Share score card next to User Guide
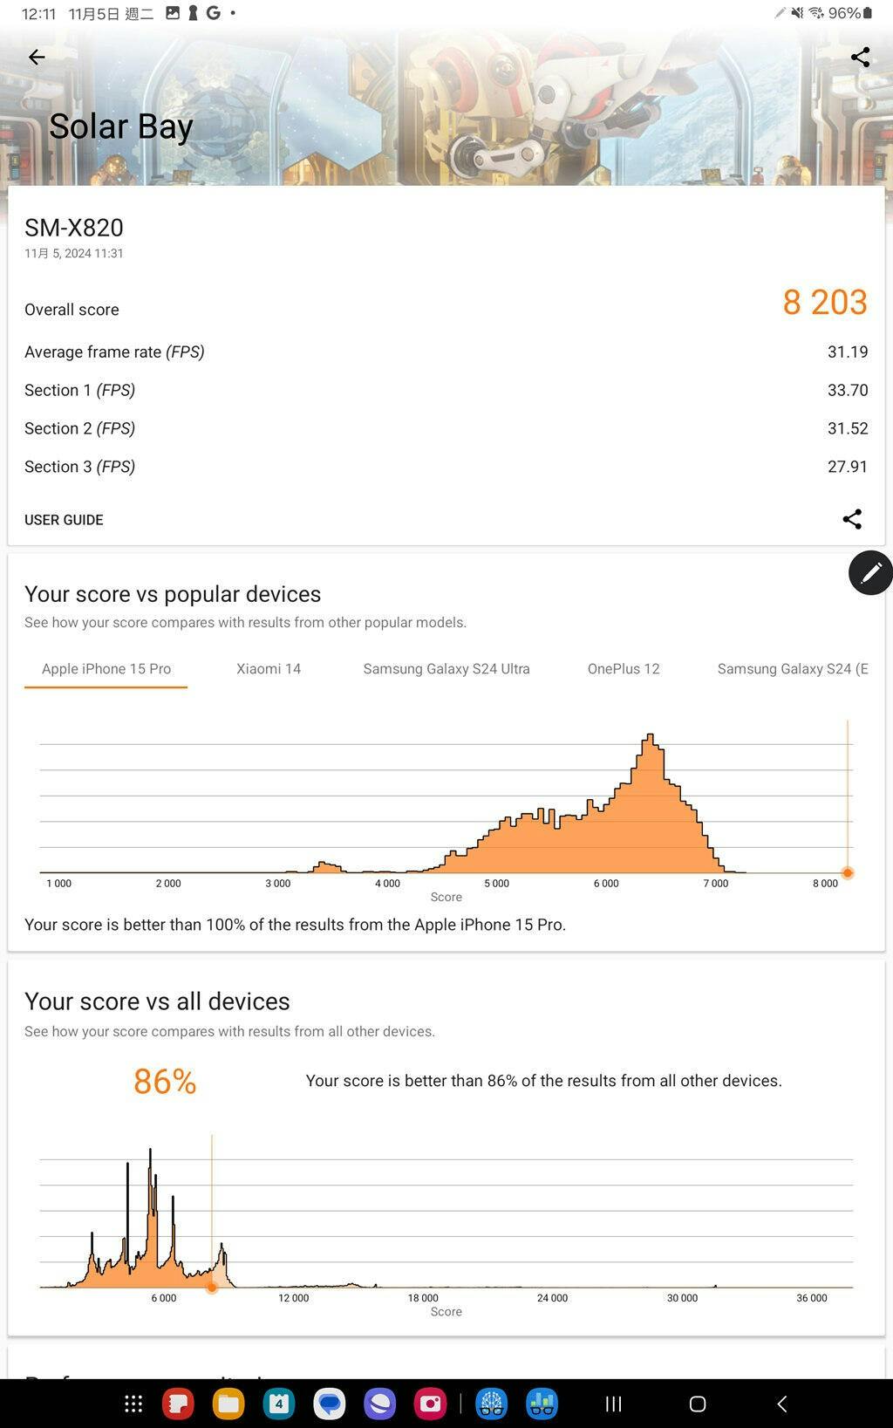This screenshot has height=1428, width=893. pos(852,519)
